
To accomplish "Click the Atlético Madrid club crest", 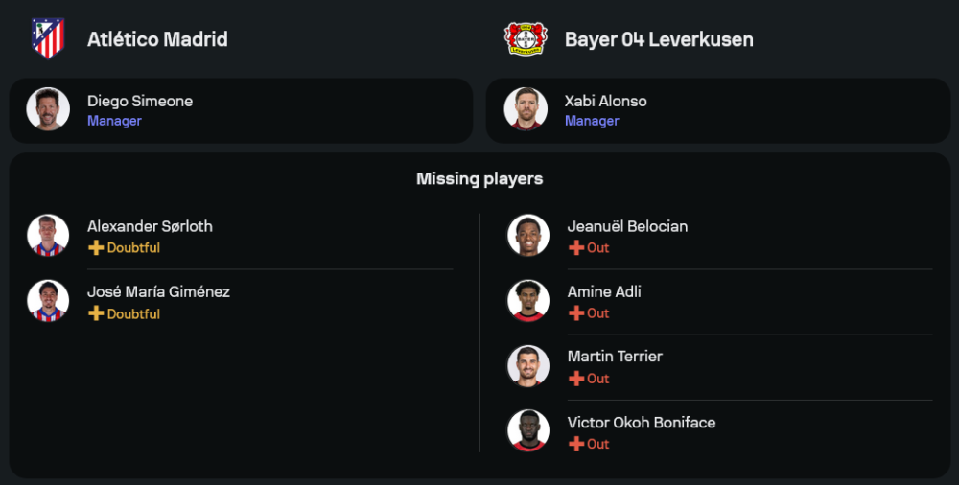I will (x=48, y=39).
